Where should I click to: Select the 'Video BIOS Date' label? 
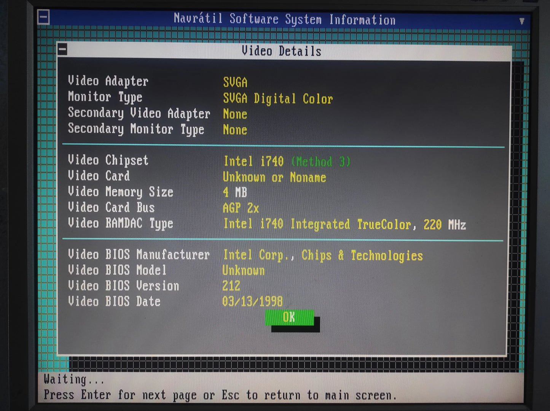click(114, 302)
